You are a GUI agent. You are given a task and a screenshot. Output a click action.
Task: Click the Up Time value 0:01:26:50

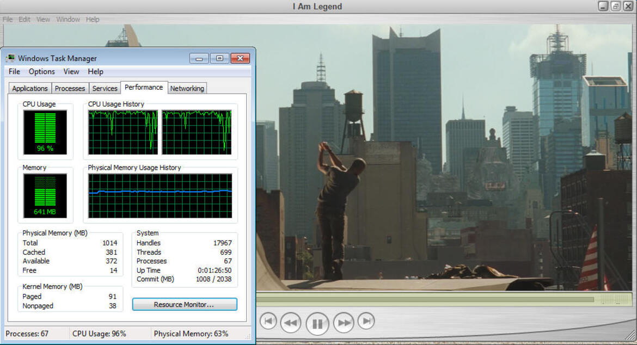215,270
